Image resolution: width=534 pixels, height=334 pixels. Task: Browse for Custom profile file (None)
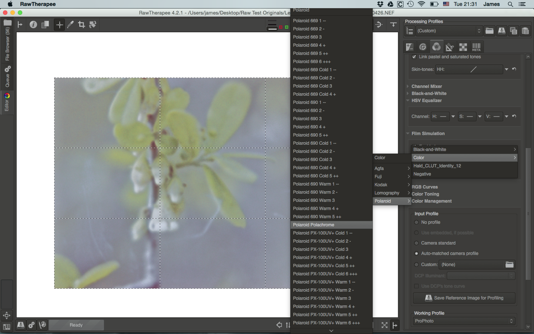[477, 265]
